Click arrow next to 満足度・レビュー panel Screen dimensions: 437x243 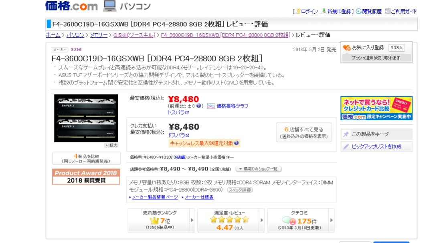point(262,220)
